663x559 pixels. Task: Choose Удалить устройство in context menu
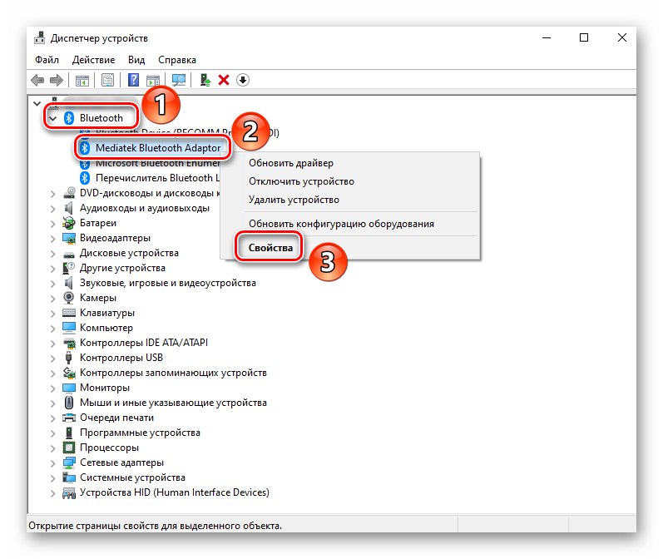coord(350,199)
